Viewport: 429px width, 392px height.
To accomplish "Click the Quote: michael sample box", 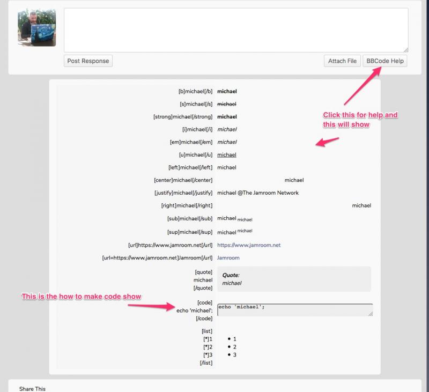I will [294, 279].
